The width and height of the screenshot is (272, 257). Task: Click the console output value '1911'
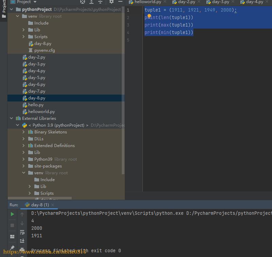pyautogui.click(x=37, y=236)
